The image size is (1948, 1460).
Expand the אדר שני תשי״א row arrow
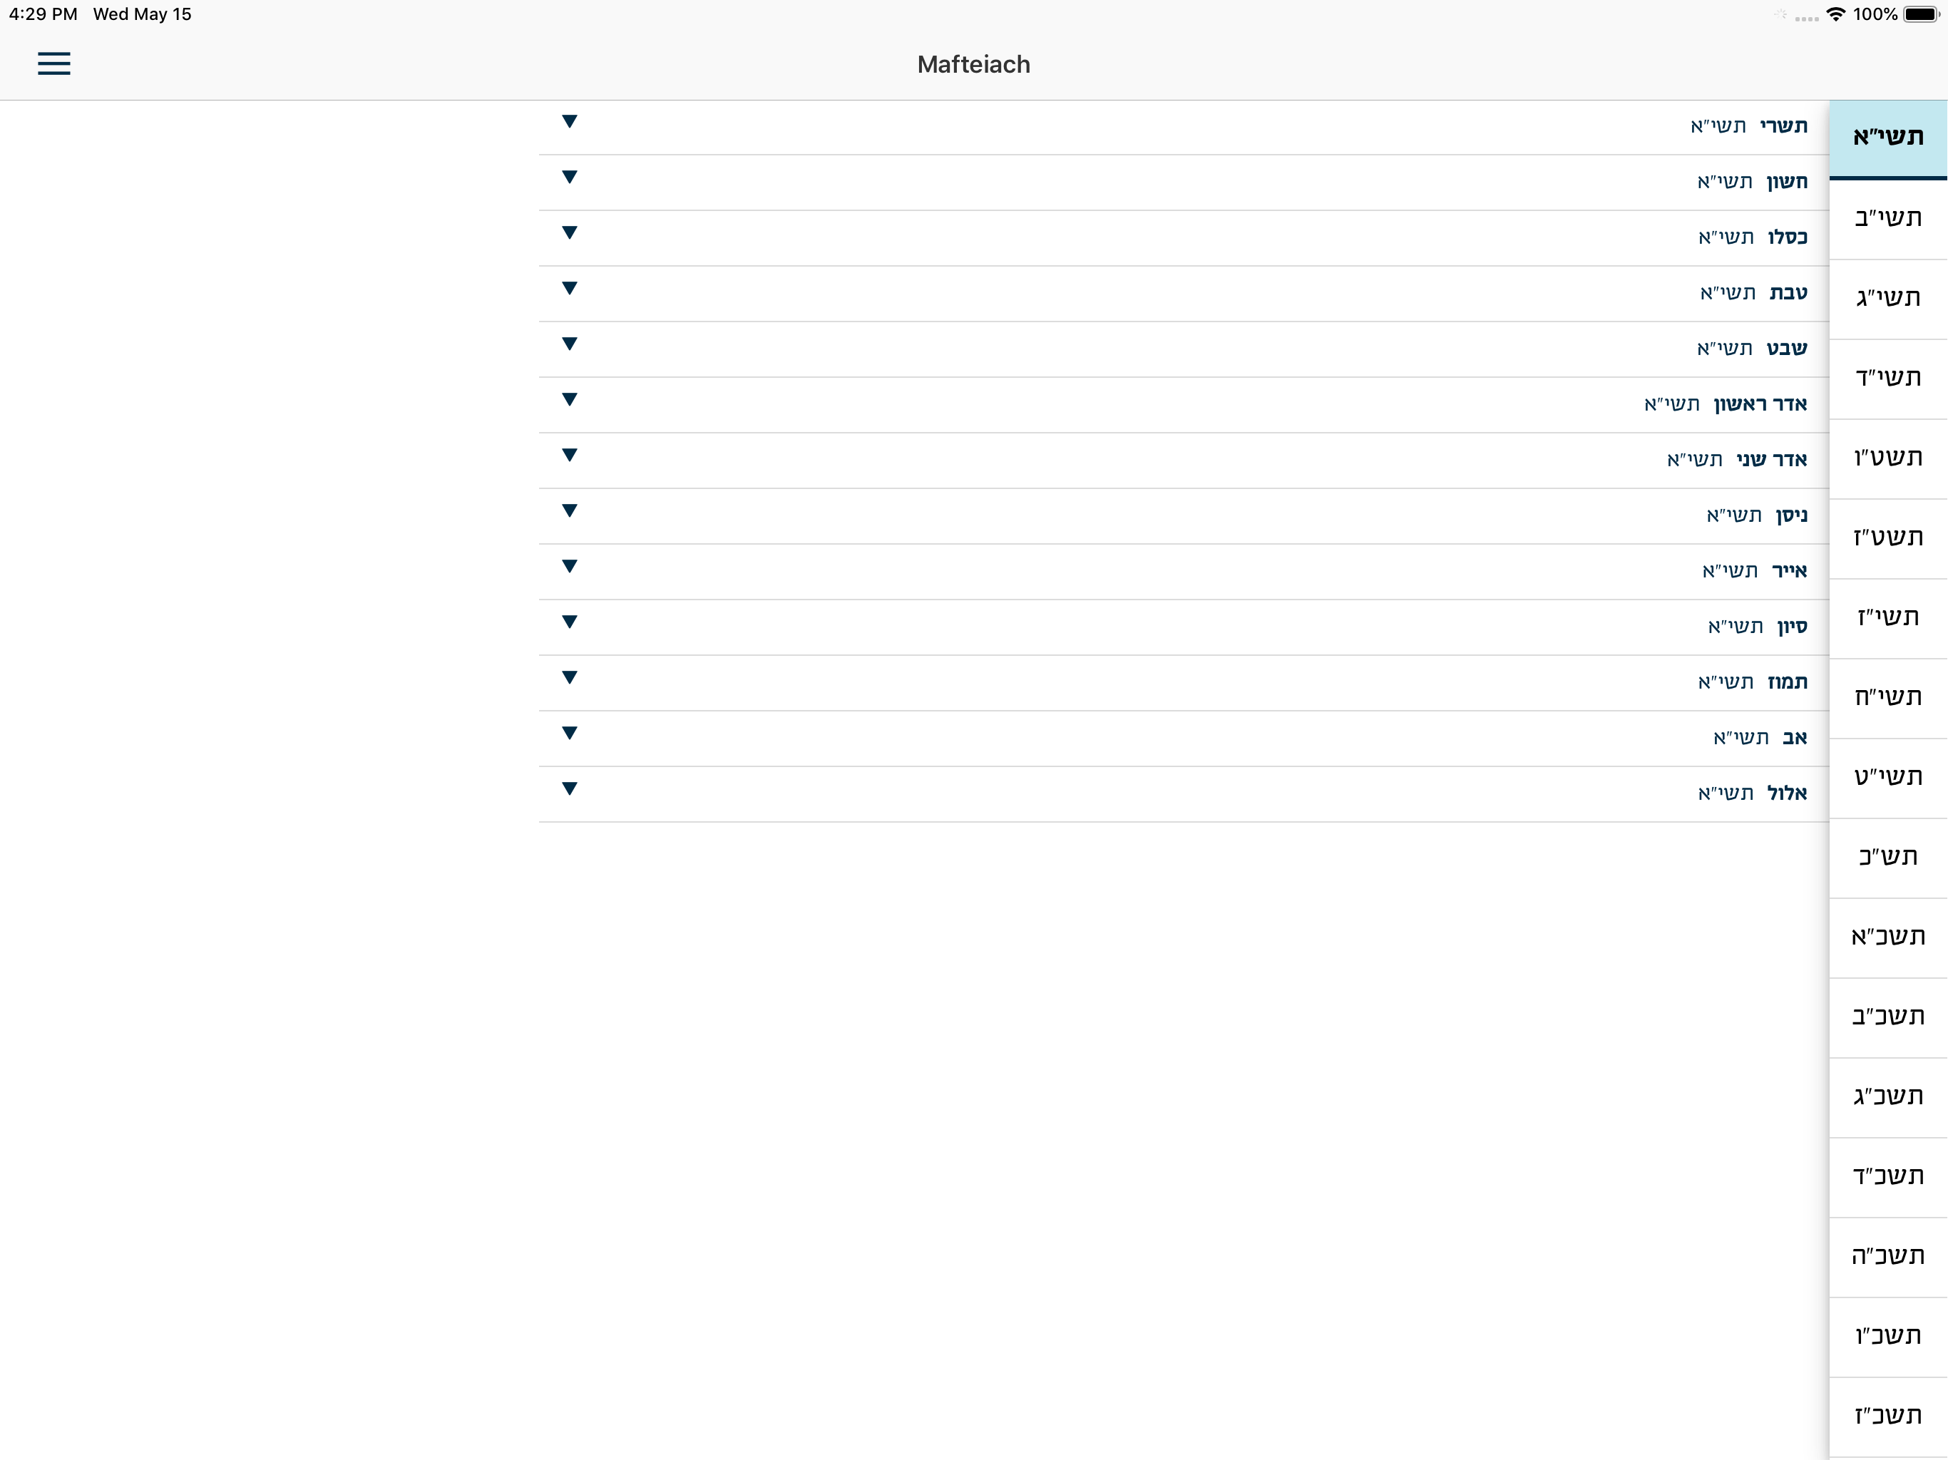pos(570,454)
